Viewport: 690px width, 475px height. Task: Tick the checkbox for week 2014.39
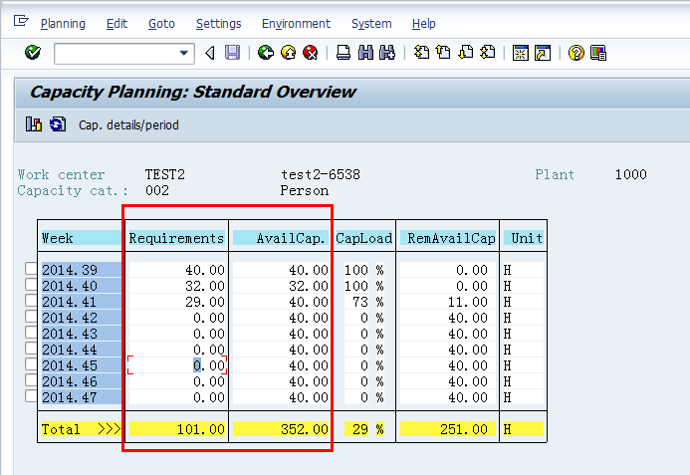[x=31, y=269]
